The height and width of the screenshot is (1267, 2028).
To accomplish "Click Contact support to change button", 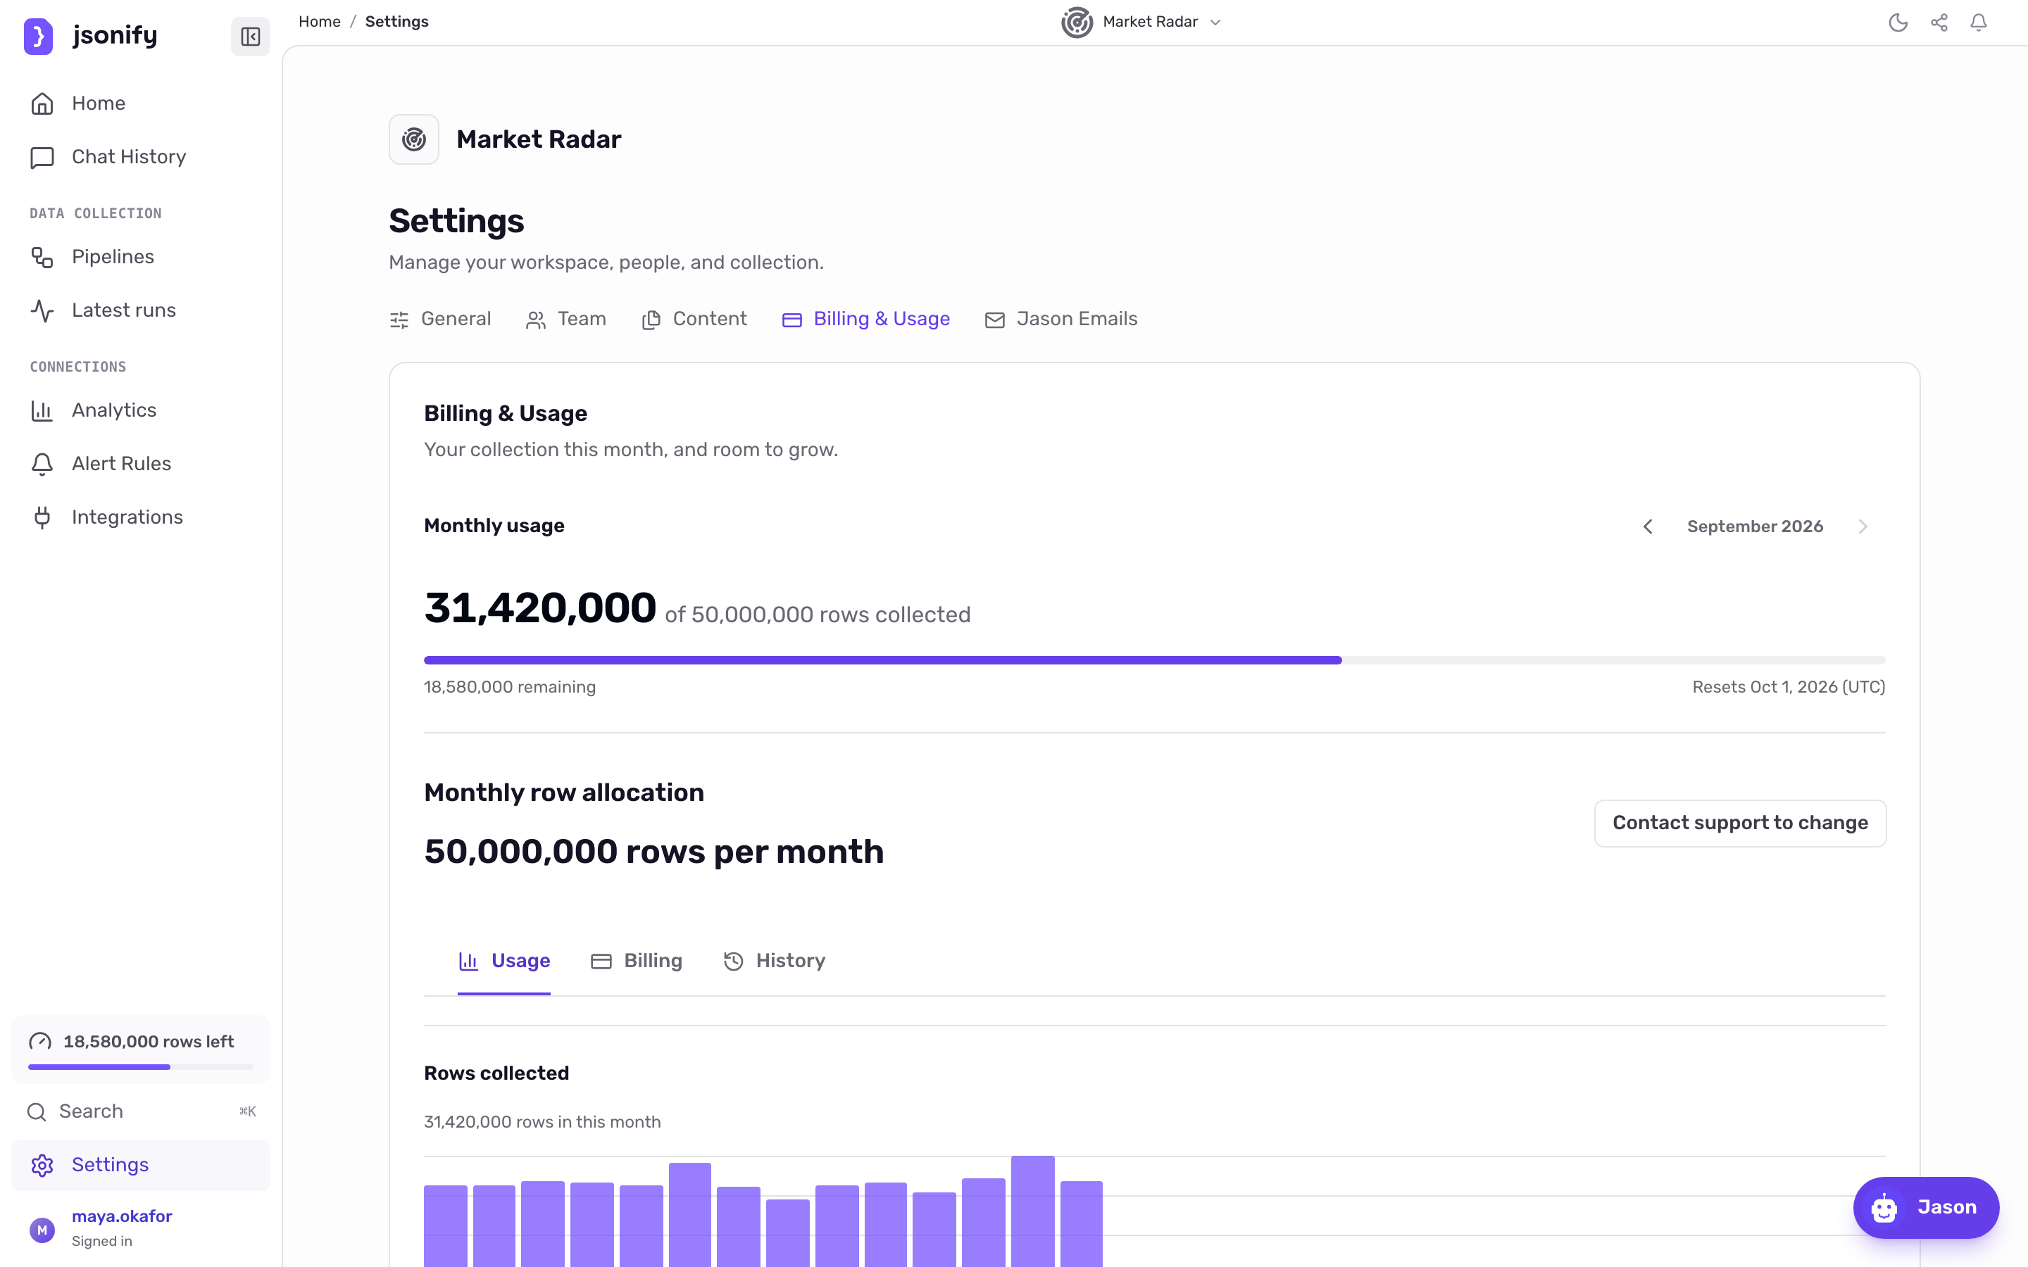I will coord(1740,823).
